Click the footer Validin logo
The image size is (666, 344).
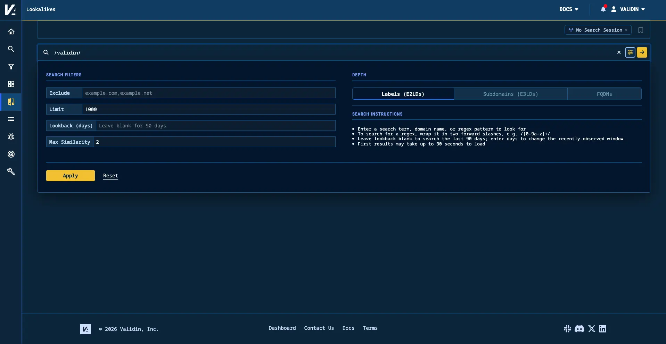click(x=85, y=329)
